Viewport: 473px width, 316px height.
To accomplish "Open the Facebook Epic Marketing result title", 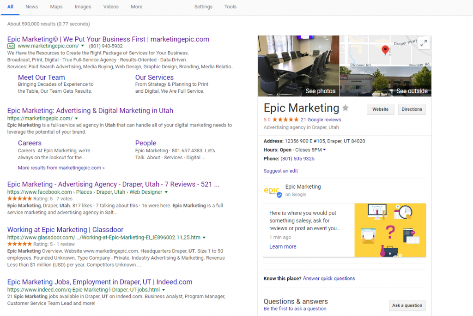I will tap(113, 184).
